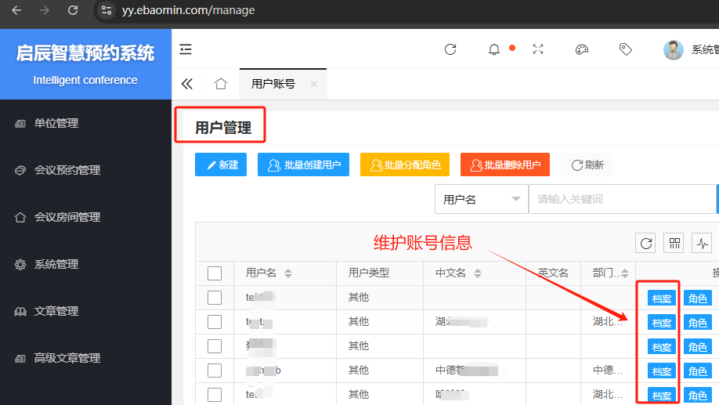719x405 pixels.
Task: Select the third user row checkbox
Action: click(x=215, y=346)
